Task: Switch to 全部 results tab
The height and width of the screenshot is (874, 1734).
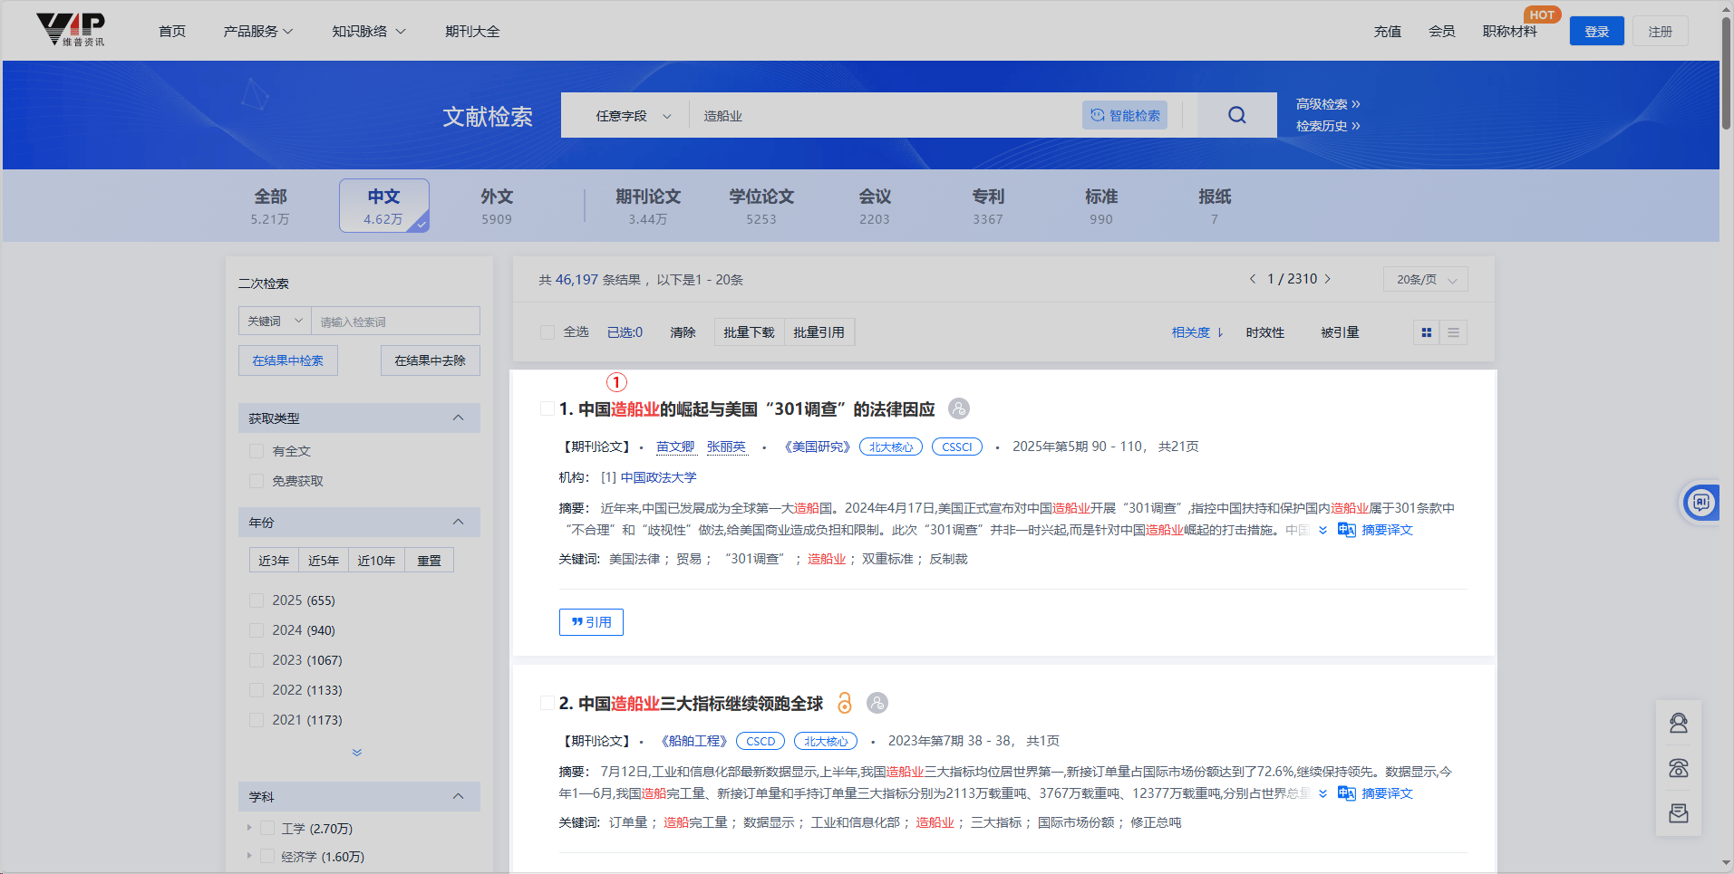Action: [x=270, y=206]
